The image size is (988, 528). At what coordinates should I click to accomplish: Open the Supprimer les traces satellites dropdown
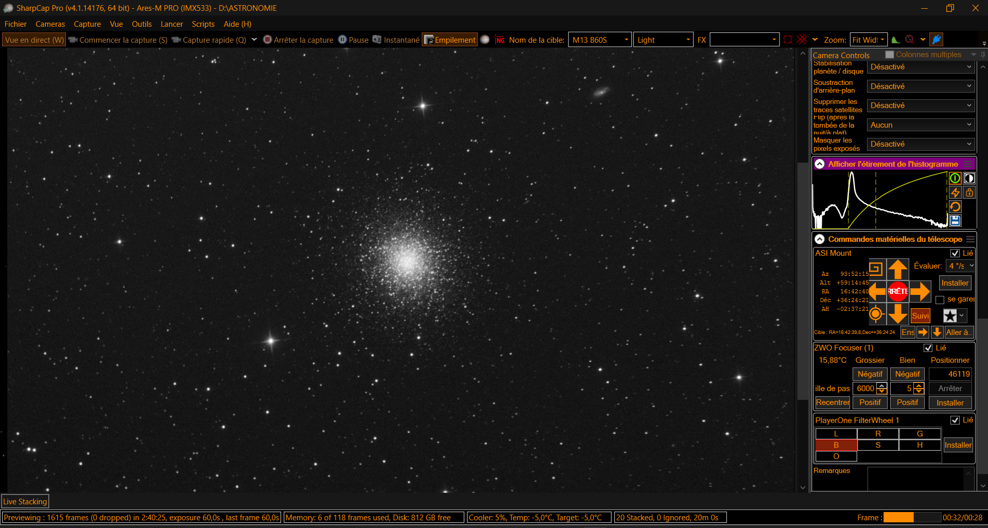point(921,105)
